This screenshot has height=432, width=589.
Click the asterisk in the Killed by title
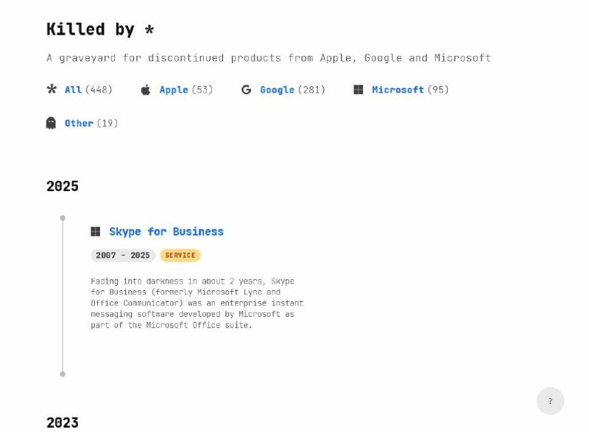[149, 29]
